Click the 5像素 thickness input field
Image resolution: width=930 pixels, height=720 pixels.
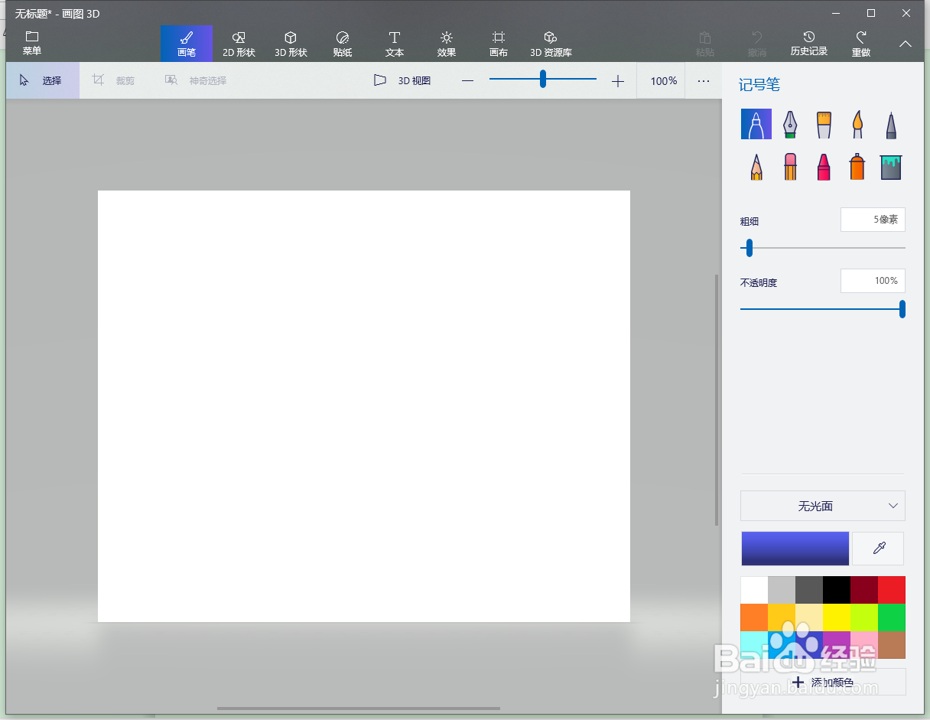click(x=873, y=220)
